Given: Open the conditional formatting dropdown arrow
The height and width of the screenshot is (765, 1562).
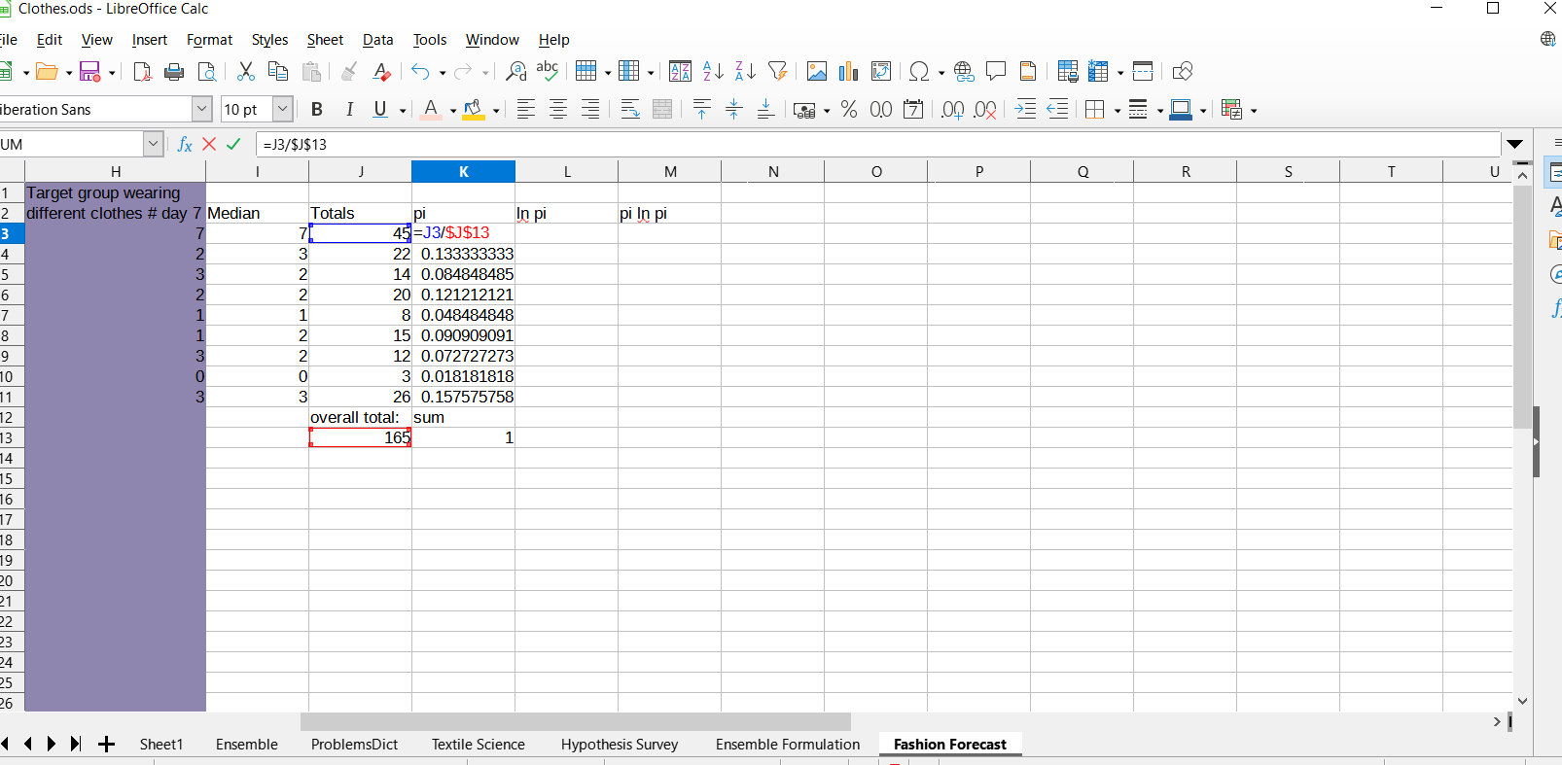Looking at the screenshot, I should (x=1254, y=111).
